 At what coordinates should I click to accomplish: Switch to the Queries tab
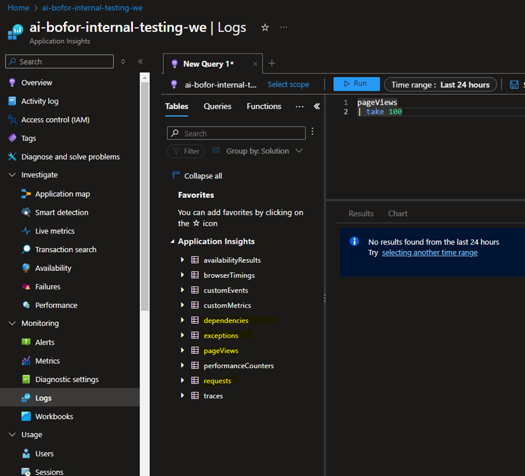[x=217, y=106]
